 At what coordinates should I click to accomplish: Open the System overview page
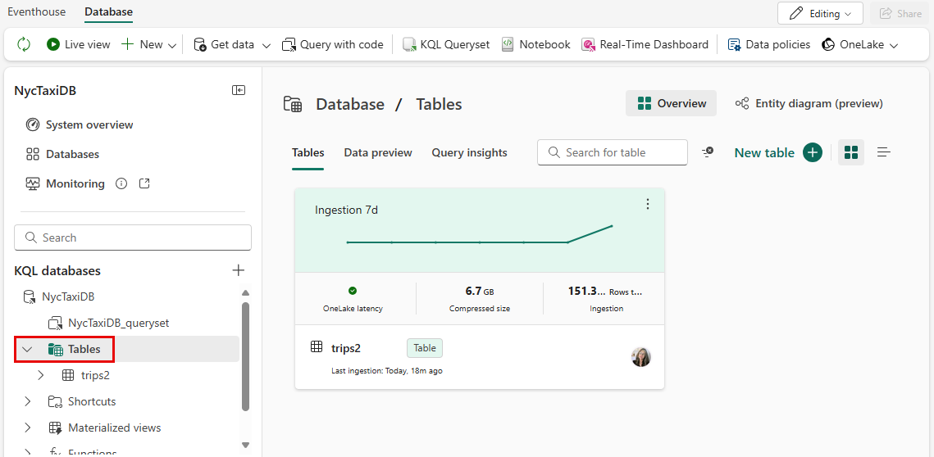(x=89, y=124)
